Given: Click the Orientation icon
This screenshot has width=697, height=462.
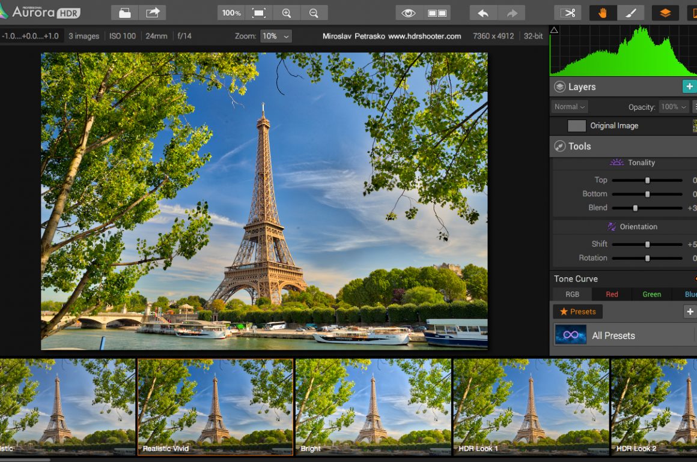Looking at the screenshot, I should pyautogui.click(x=612, y=226).
